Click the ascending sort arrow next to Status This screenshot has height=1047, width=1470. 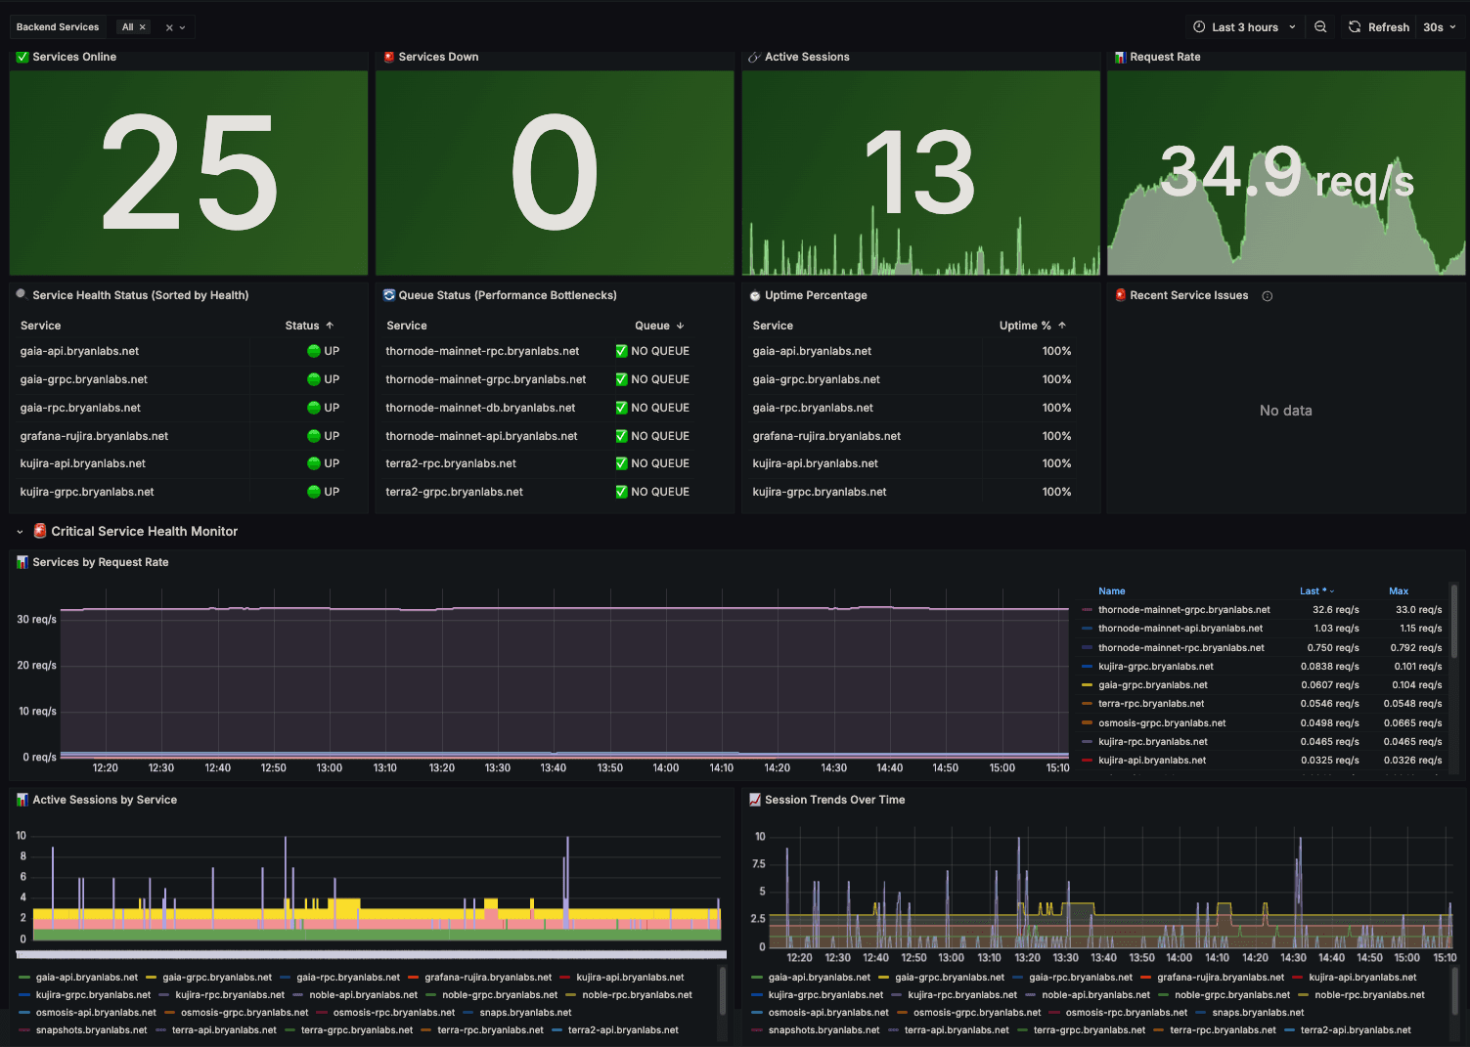[x=330, y=326]
